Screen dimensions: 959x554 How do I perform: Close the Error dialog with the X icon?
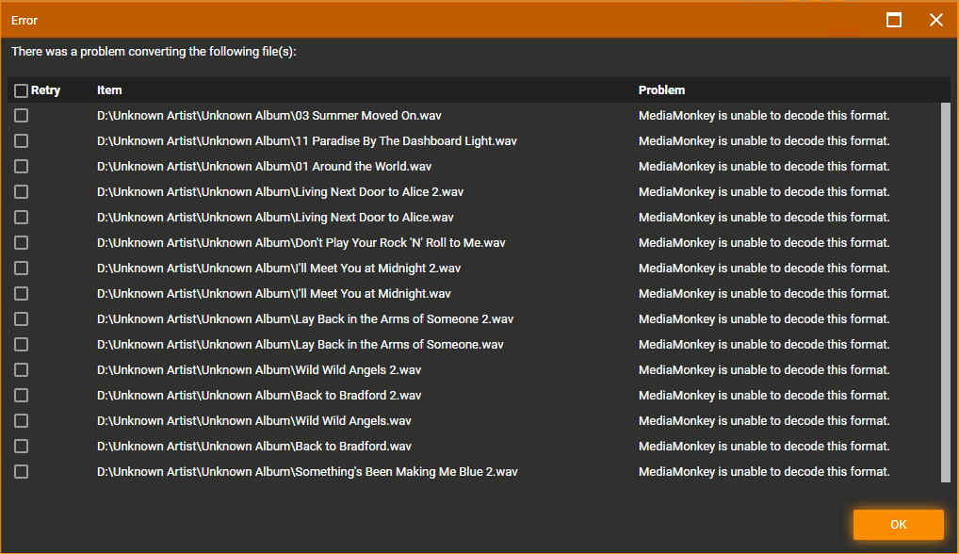coord(935,20)
